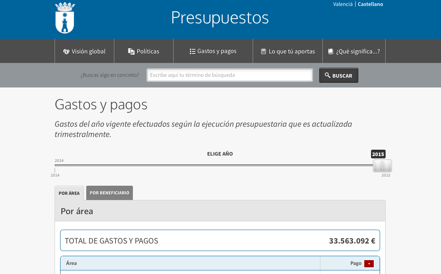Click the Políticas documents icon
Viewport: 441px width, 274px height.
(131, 51)
